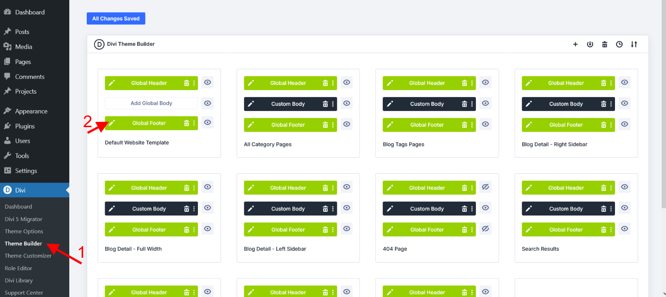Open the Theme Builder history clock icon

point(619,44)
